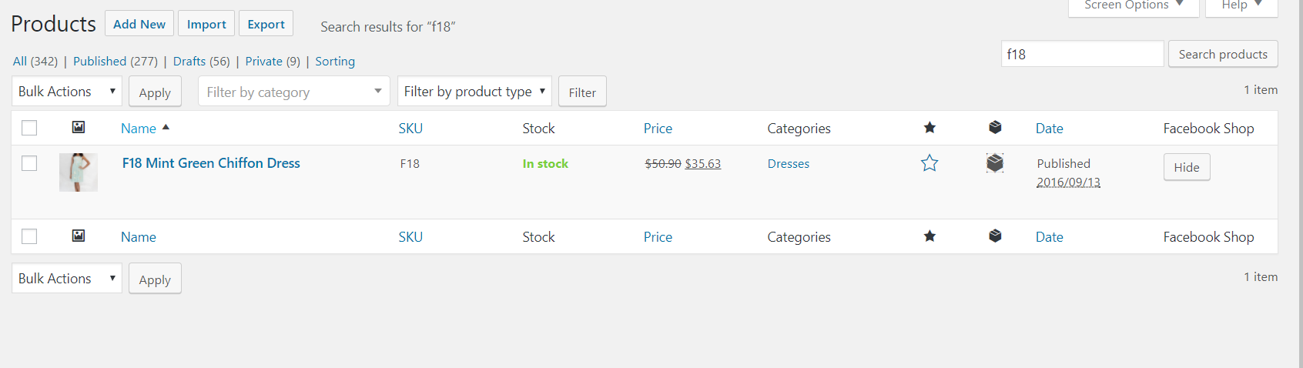
Task: Open the Screen Options tab
Action: tap(1134, 6)
